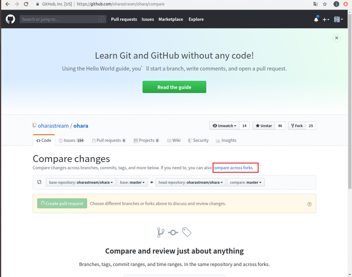The image size is (352, 277).
Task: Reload the page with refresh icon
Action: pyautogui.click(x=26, y=4)
